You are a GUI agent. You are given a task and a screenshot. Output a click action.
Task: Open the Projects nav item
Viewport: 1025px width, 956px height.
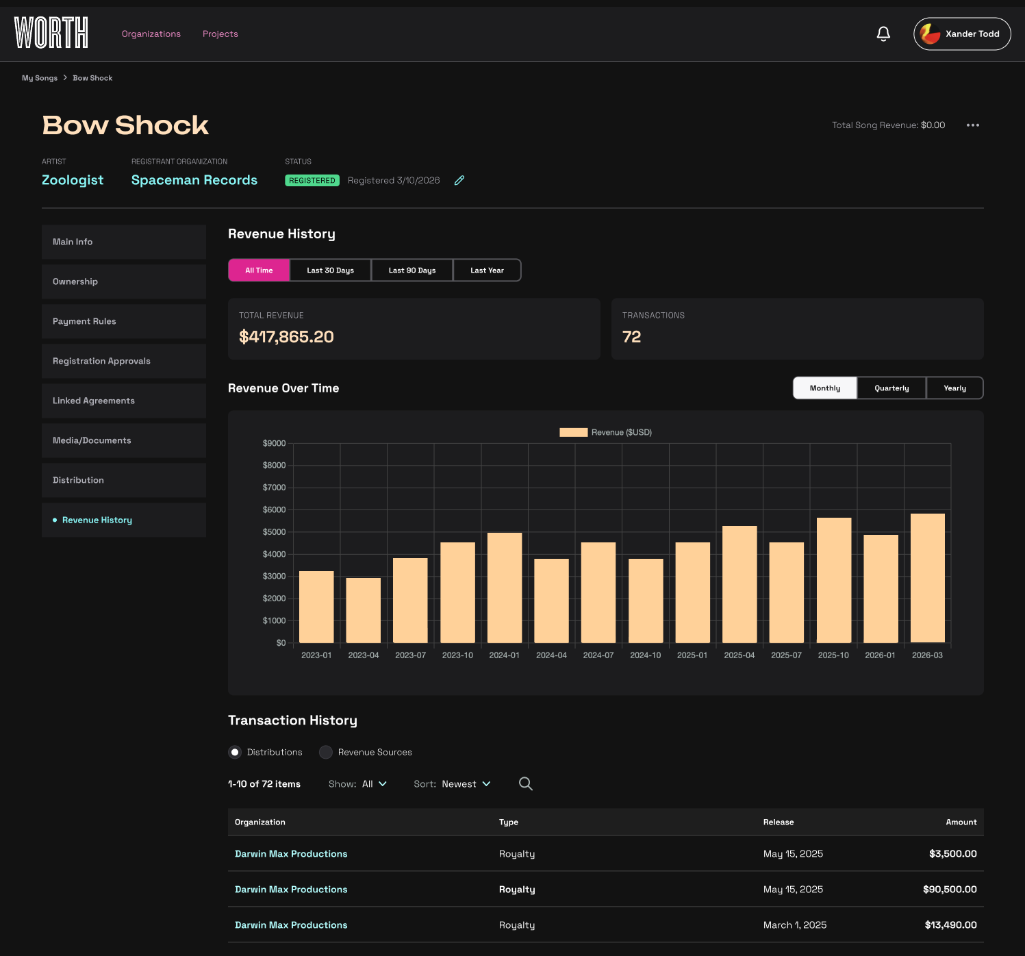click(x=220, y=34)
